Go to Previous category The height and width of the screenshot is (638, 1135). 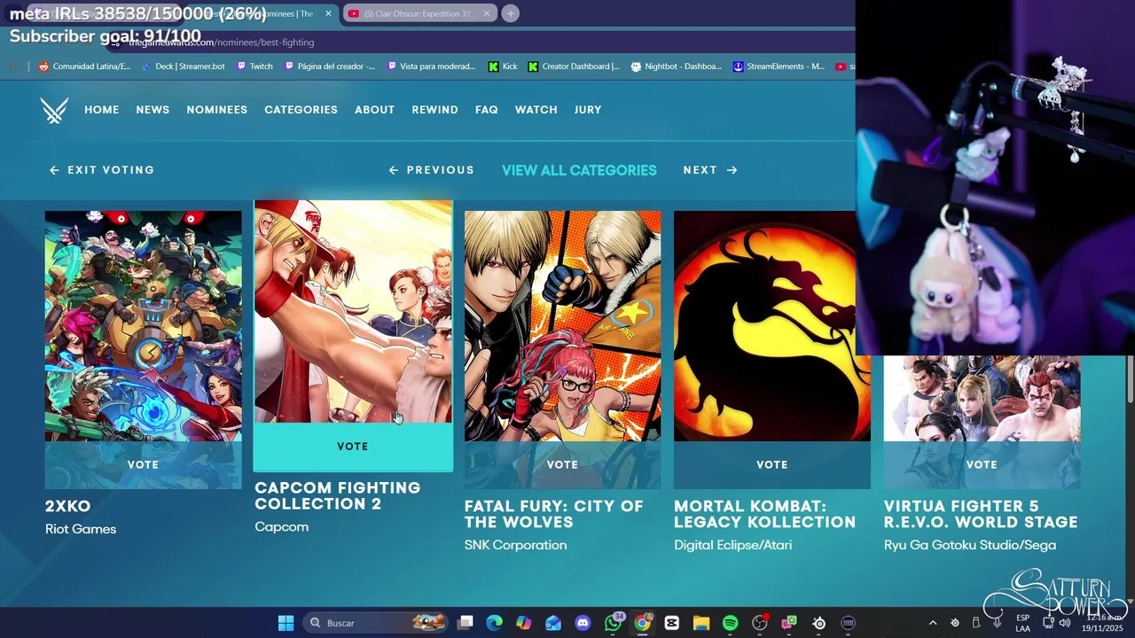point(432,170)
